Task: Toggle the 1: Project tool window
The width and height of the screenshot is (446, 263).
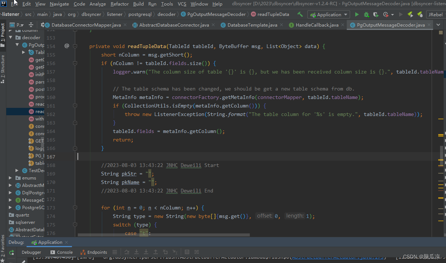Action: (3, 35)
